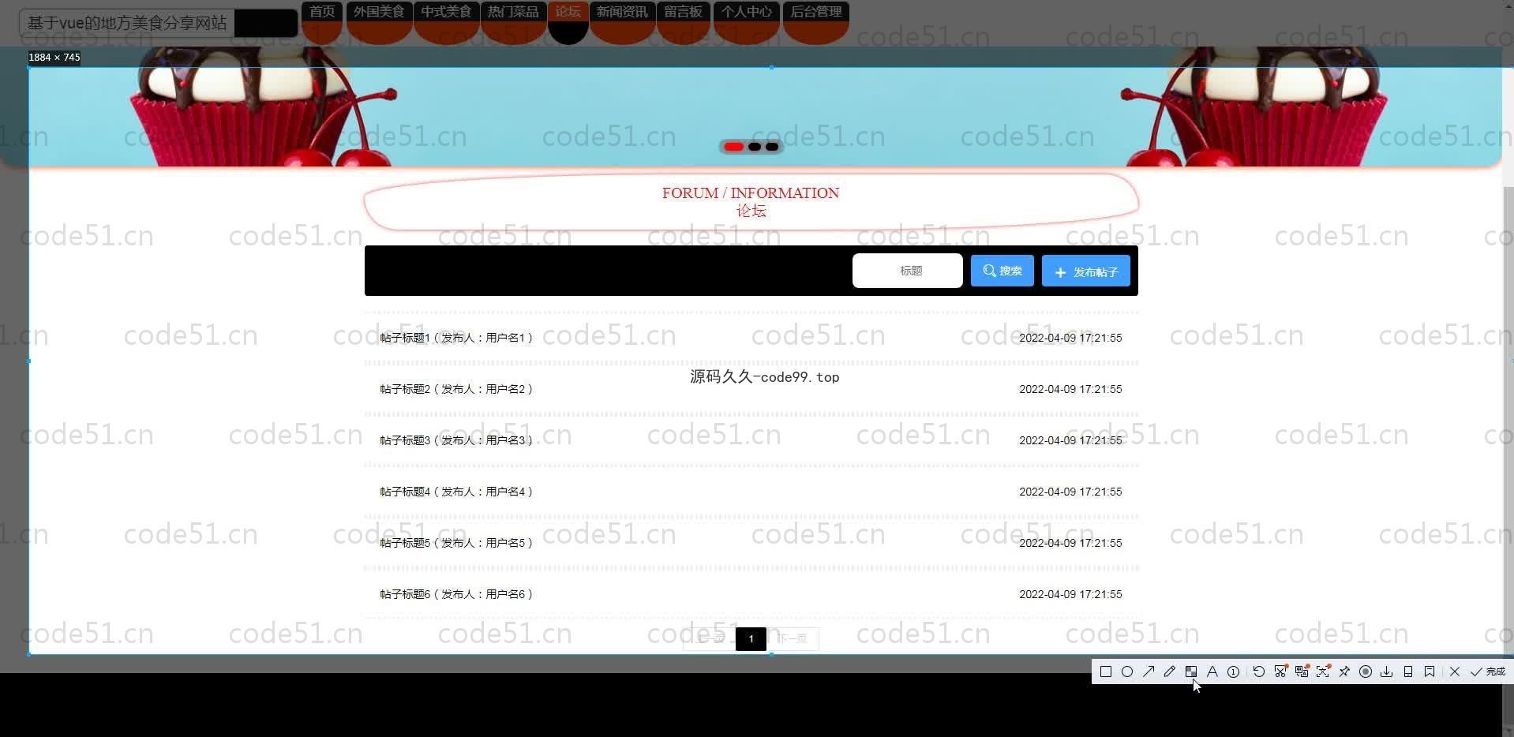Click the 上一页 previous page button
This screenshot has width=1514, height=737.
point(708,638)
